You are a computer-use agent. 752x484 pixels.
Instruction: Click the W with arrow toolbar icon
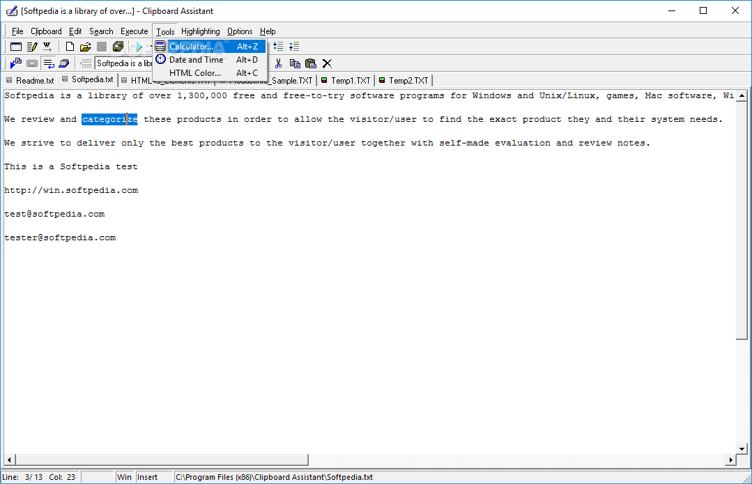click(47, 47)
